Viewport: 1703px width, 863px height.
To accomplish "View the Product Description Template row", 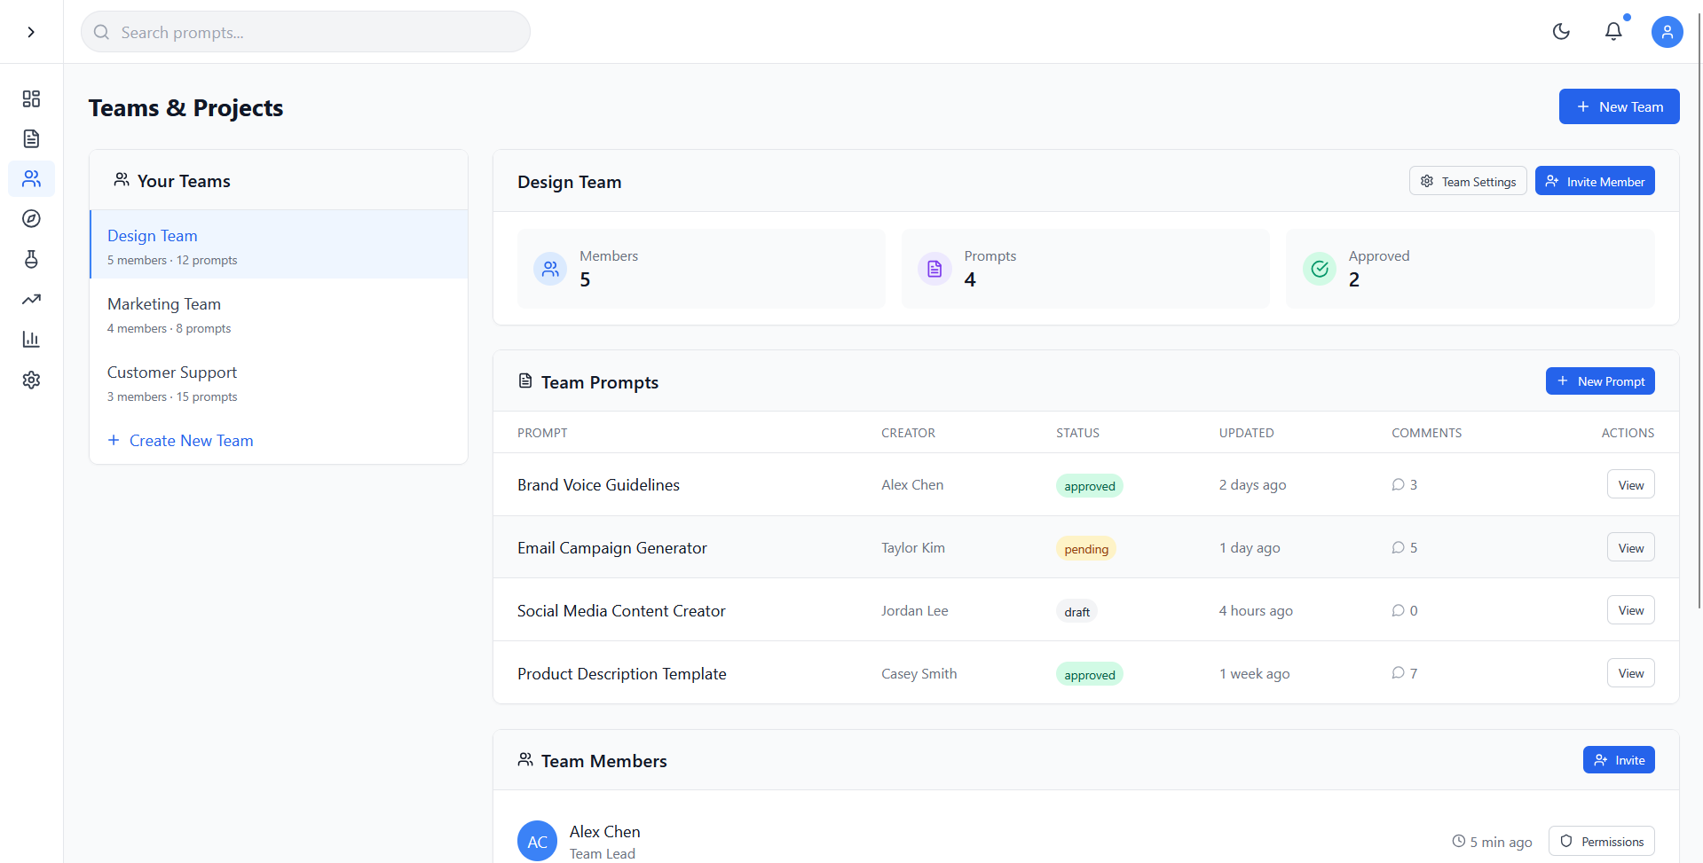I will 1630,673.
